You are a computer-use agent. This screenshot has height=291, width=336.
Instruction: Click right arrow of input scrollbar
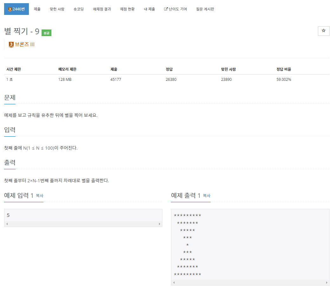point(159,224)
